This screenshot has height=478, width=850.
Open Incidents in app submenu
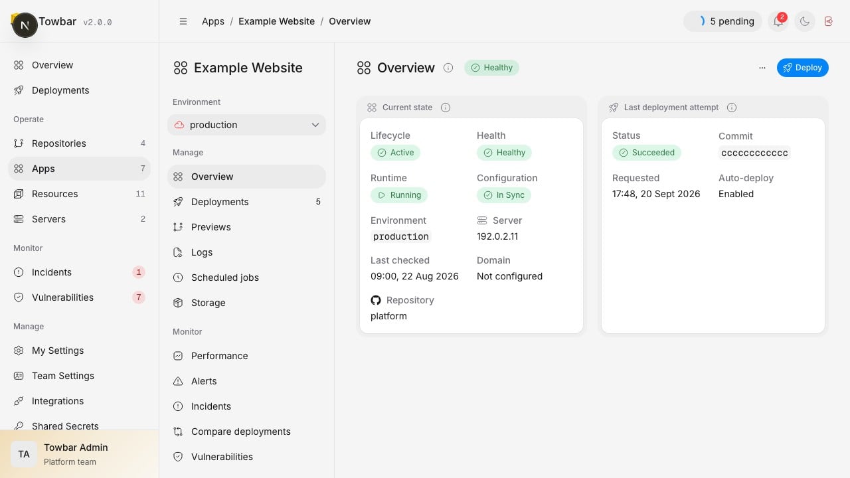246,406
